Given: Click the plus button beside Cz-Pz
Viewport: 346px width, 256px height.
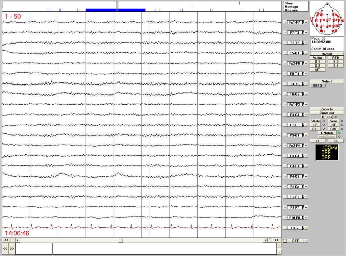Looking at the screenshot, I should (306, 197).
